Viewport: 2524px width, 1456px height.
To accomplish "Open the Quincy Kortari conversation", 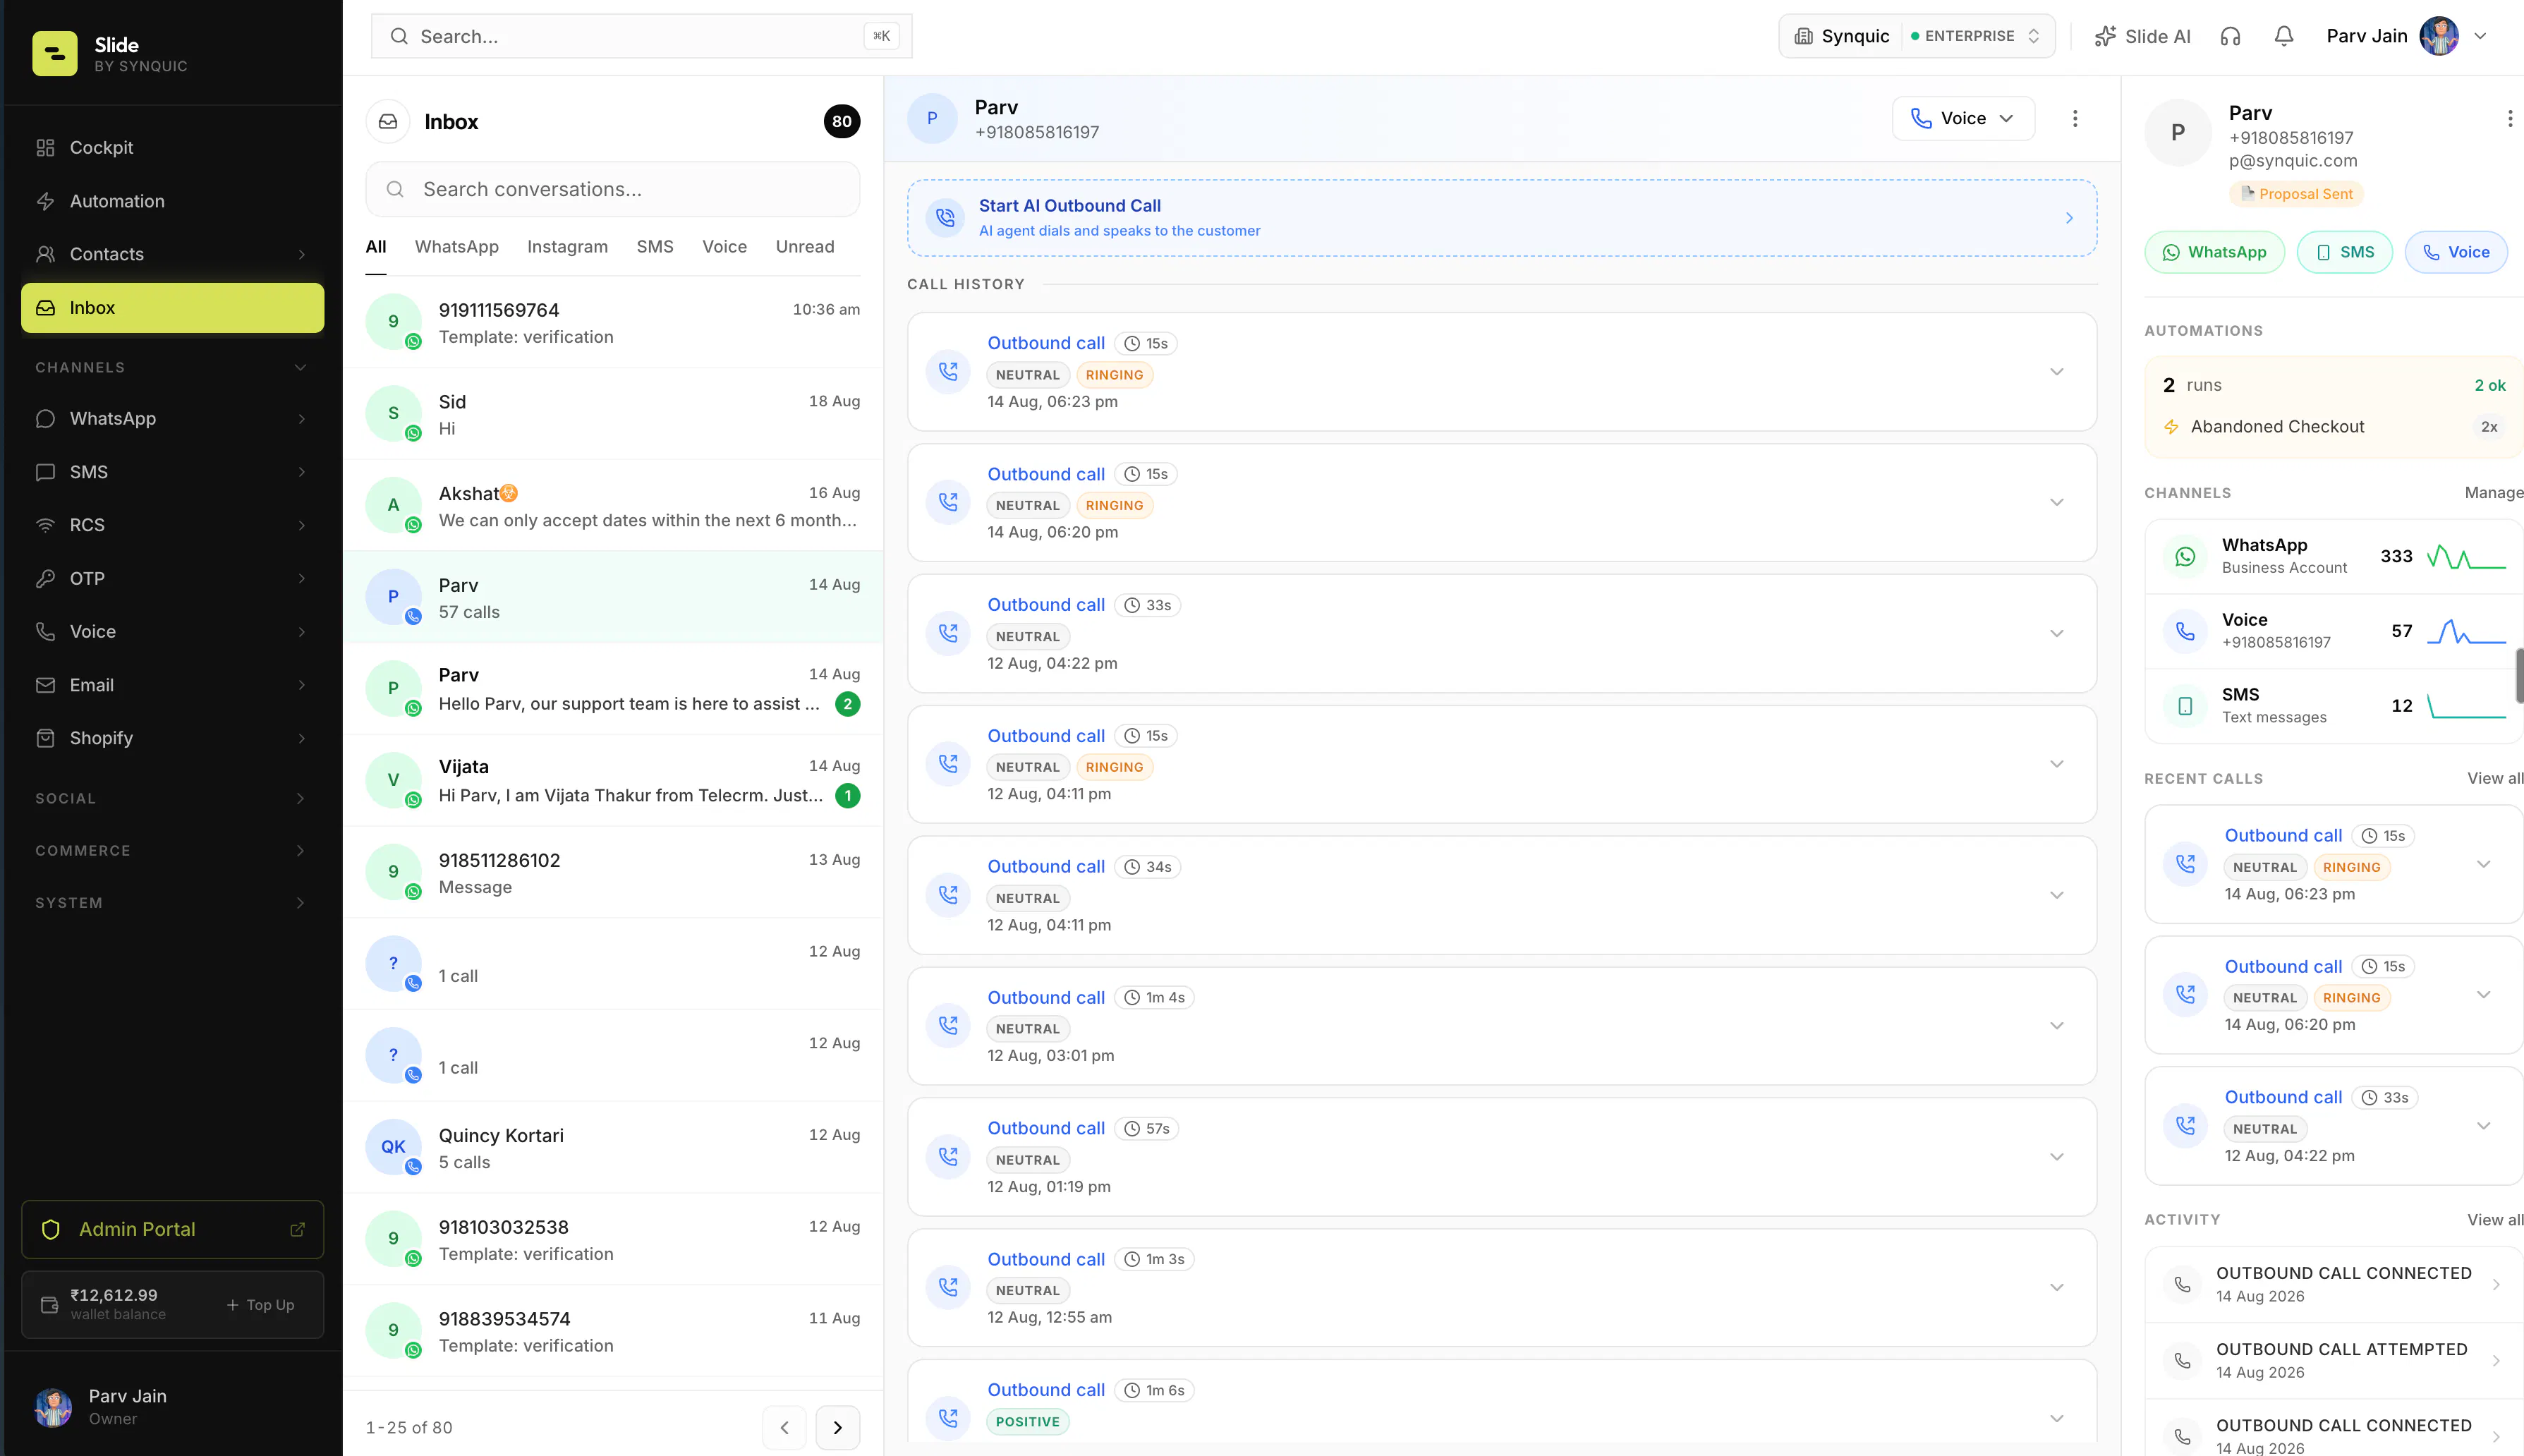I will click(612, 1147).
